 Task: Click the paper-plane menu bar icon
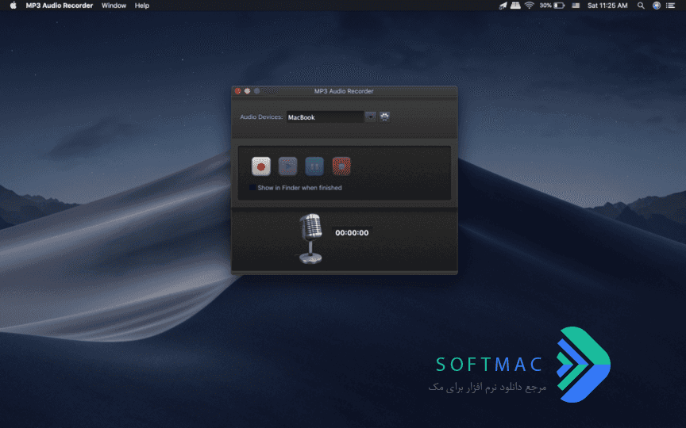click(503, 6)
